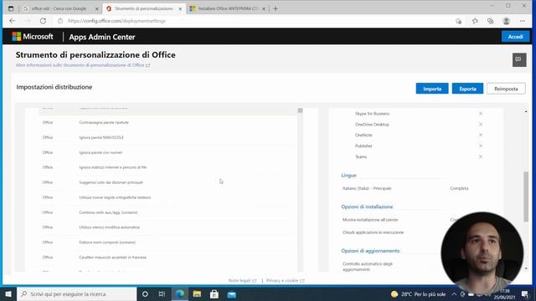Open a new browser tab
Viewport: 536px width, 301px height.
click(x=276, y=8)
